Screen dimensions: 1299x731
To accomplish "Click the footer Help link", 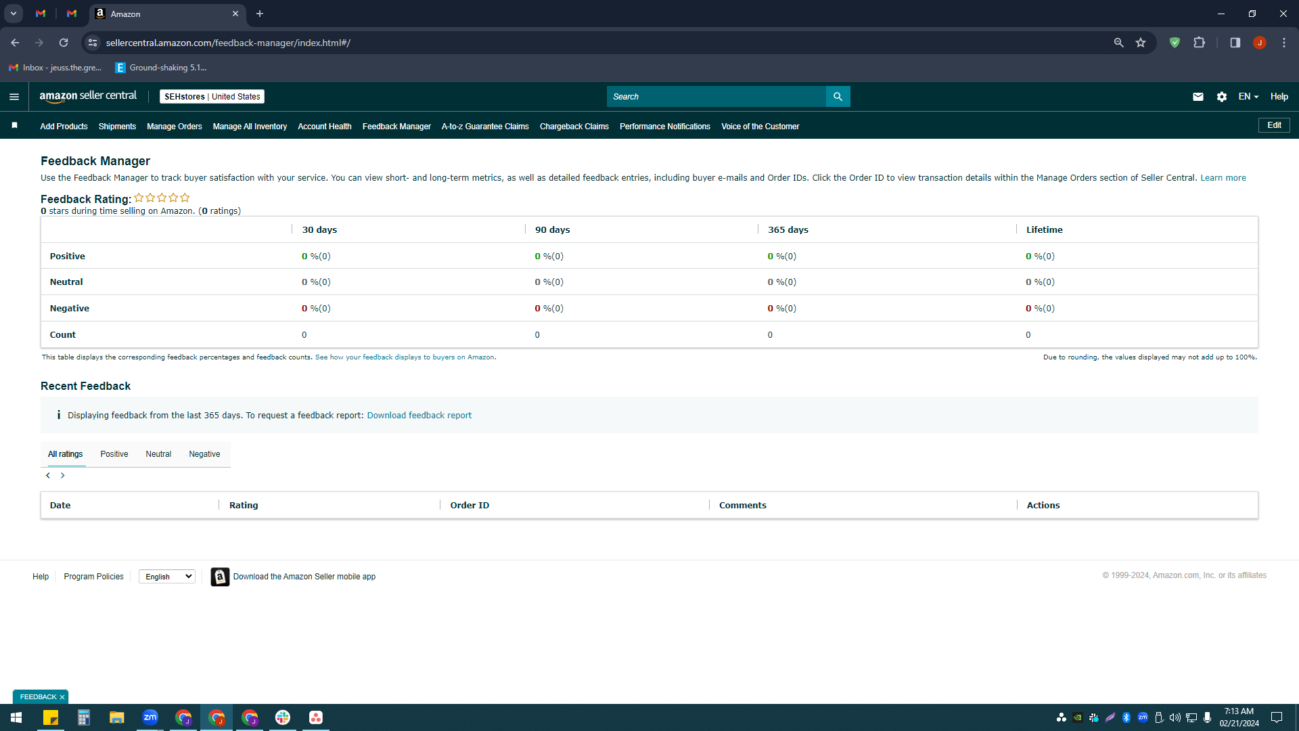I will (41, 577).
